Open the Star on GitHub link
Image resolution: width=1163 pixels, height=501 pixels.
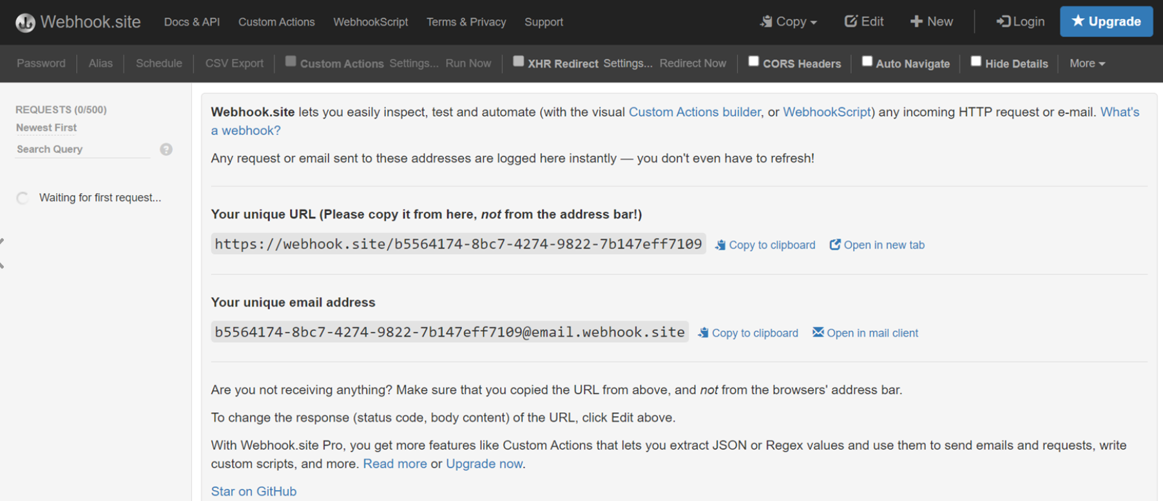254,491
